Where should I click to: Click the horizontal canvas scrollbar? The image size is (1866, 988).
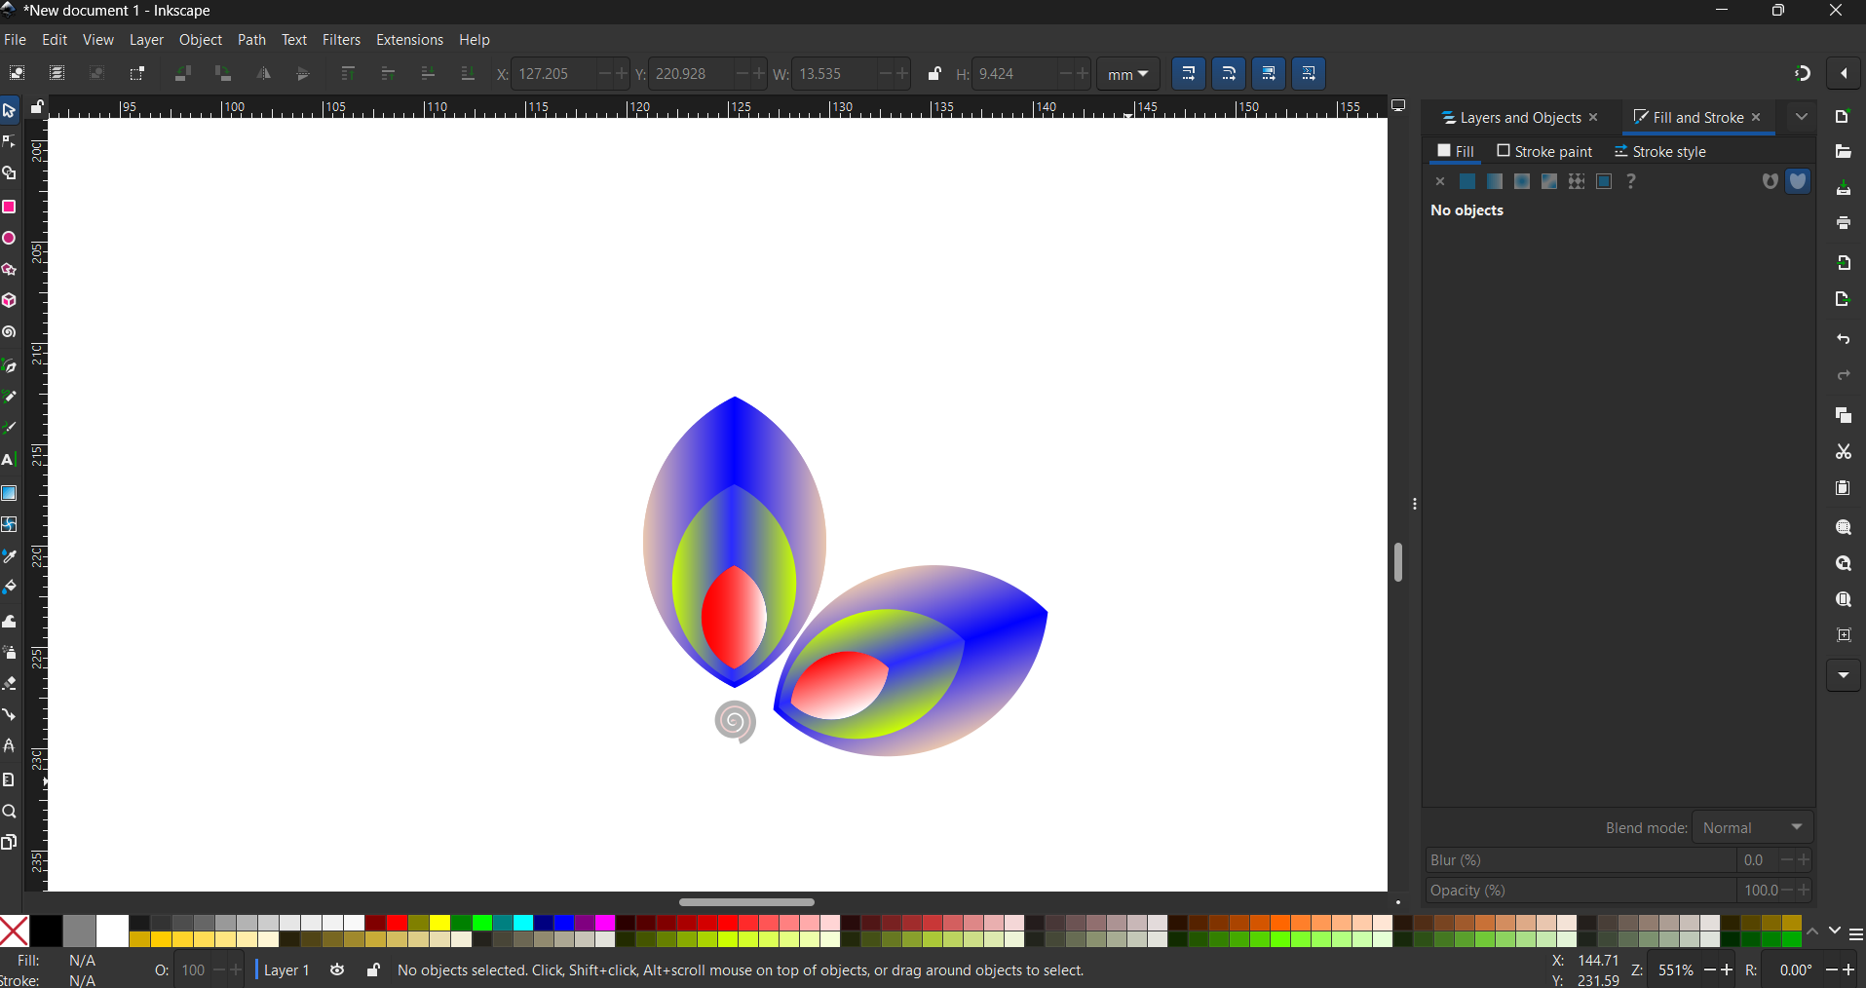point(746,902)
